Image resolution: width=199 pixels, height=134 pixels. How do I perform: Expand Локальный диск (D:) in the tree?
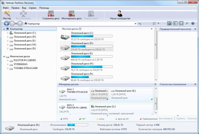point(8,37)
